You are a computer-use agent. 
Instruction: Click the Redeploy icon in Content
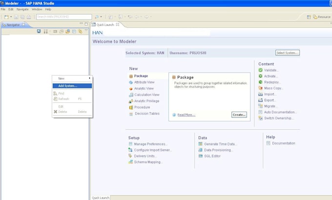pos(260,82)
